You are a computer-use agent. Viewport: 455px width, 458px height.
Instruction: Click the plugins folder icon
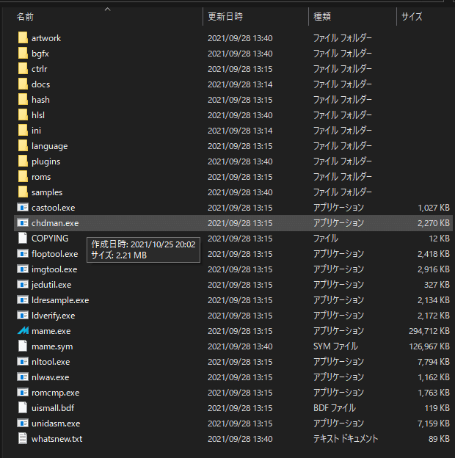[23, 161]
